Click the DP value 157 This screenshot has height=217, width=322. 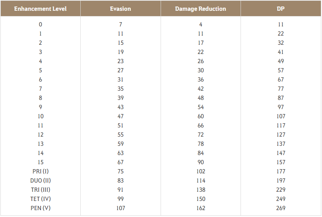281,162
